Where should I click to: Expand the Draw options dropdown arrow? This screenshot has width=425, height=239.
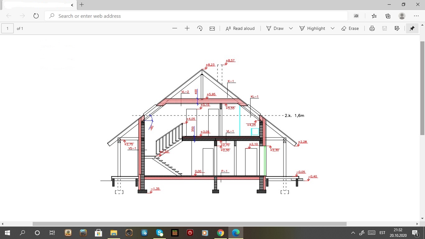tap(291, 28)
